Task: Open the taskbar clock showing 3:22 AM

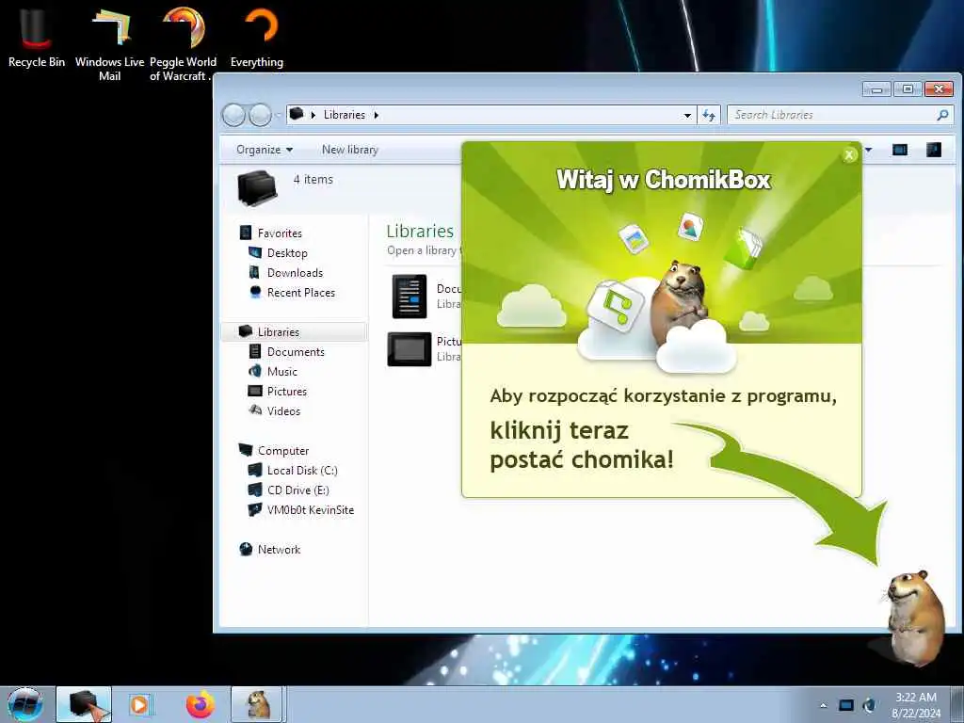Action: [916, 704]
